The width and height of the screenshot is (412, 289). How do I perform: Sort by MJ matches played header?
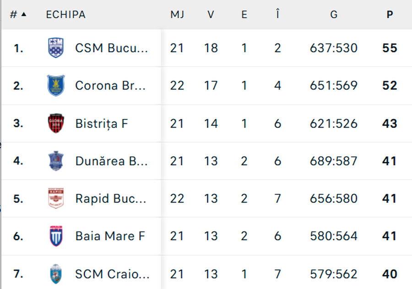[x=177, y=15]
